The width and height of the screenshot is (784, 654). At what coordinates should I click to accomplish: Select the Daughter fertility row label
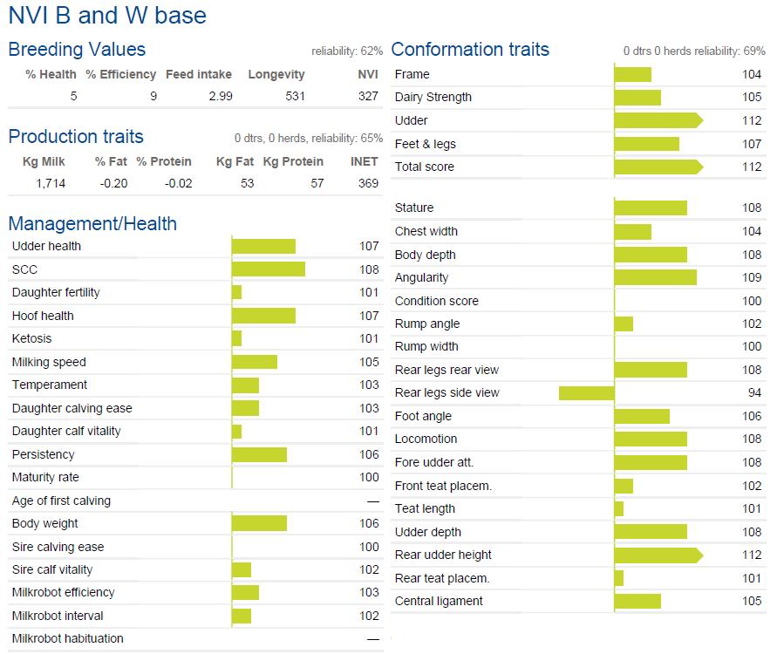click(56, 292)
